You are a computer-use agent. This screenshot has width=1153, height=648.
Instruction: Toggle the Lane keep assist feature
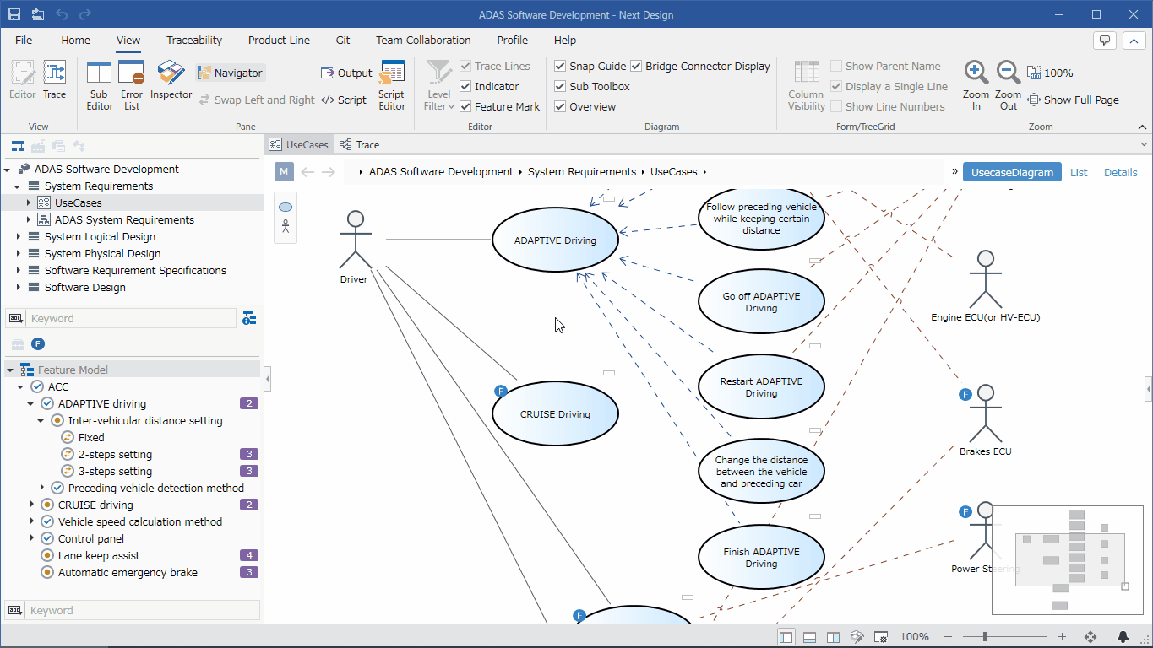[47, 555]
